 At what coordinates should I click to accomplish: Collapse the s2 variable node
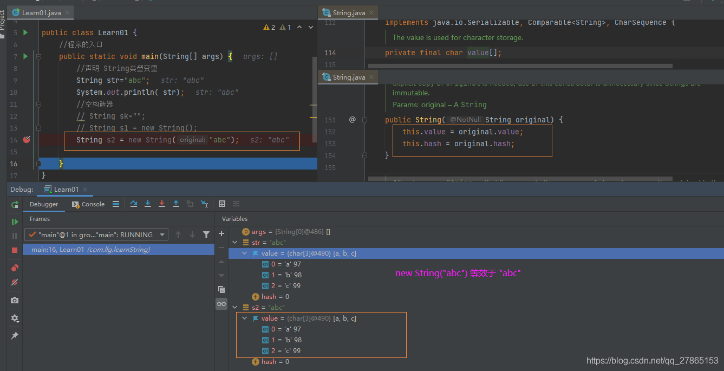(234, 307)
